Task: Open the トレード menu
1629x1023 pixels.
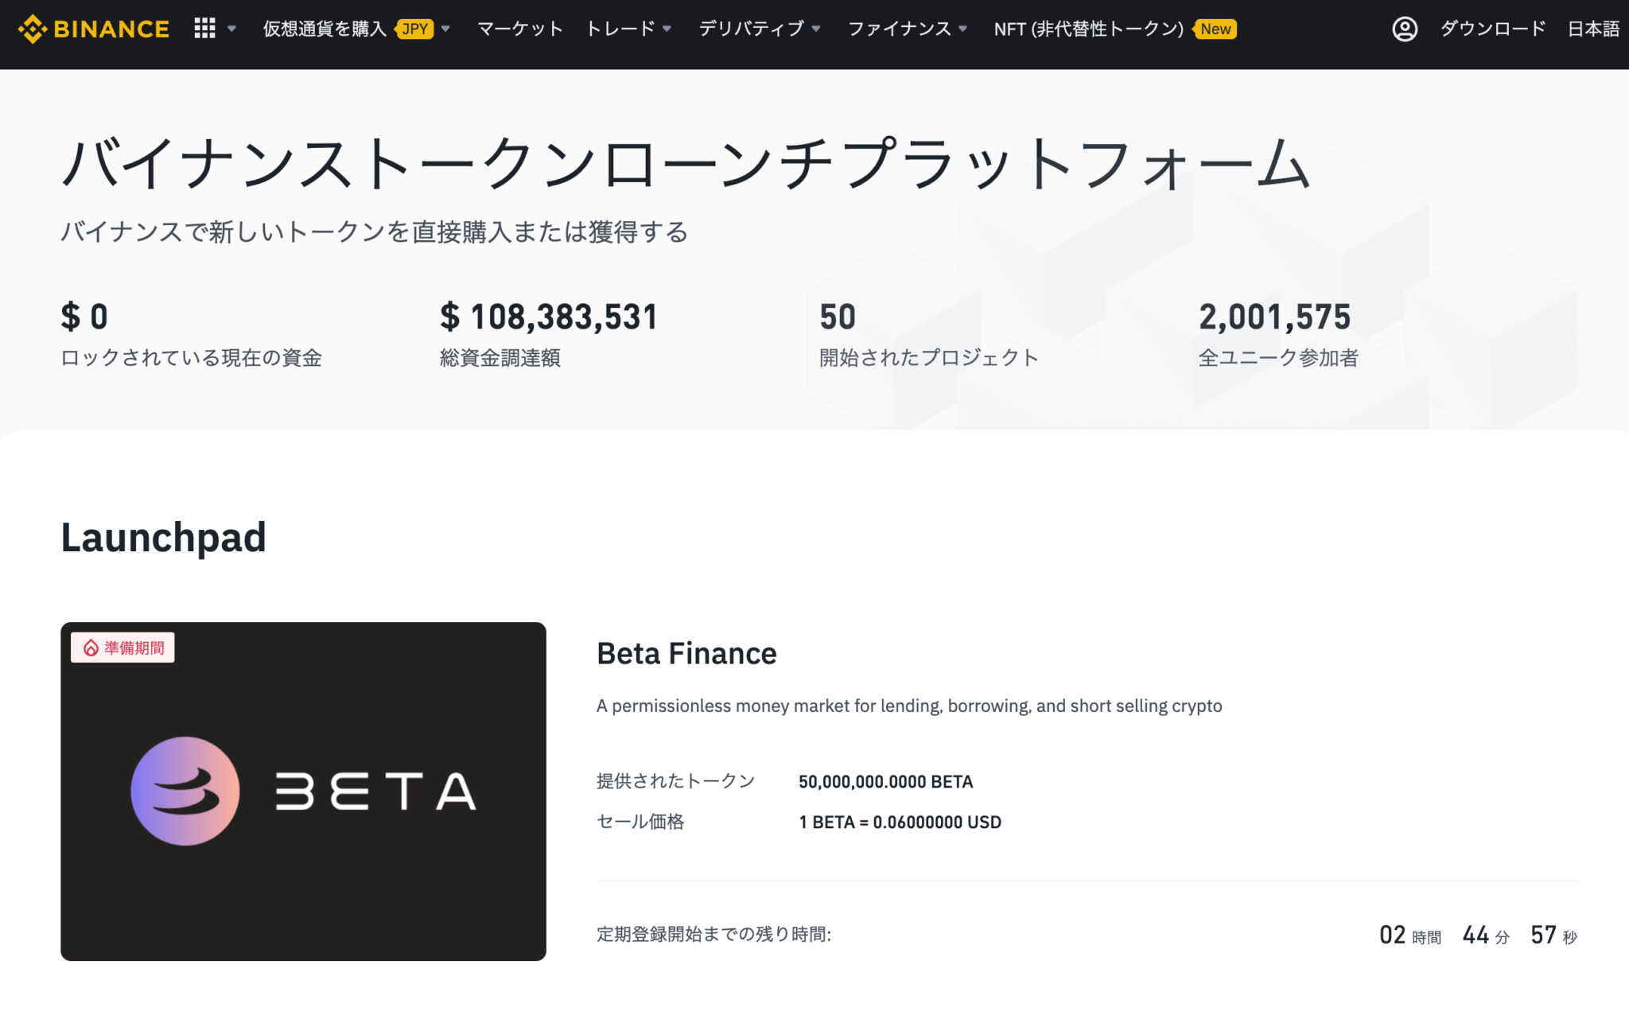Action: (x=620, y=29)
